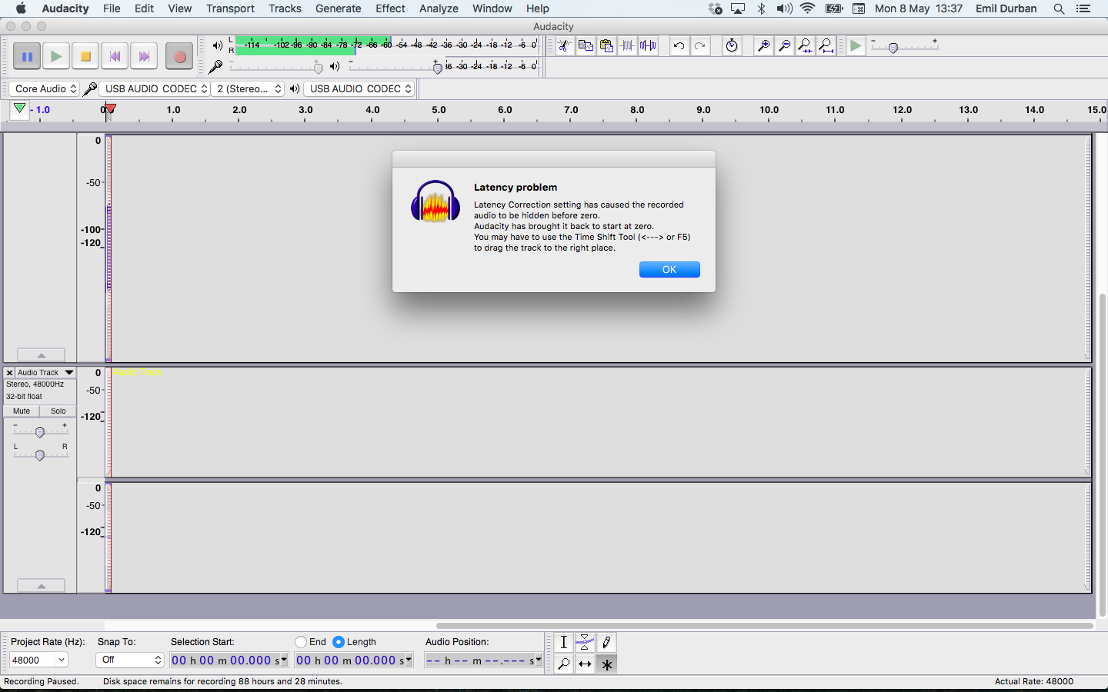This screenshot has width=1108, height=692.
Task: Click the Zoom In magnifier icon
Action: 763,46
